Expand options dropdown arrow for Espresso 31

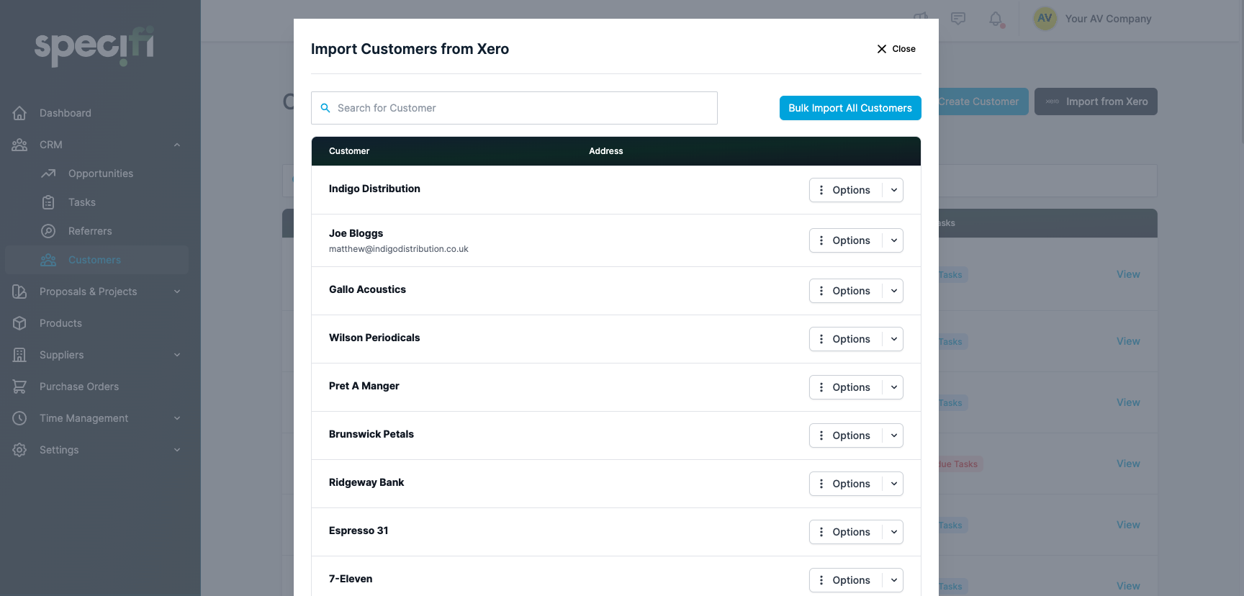(x=893, y=532)
